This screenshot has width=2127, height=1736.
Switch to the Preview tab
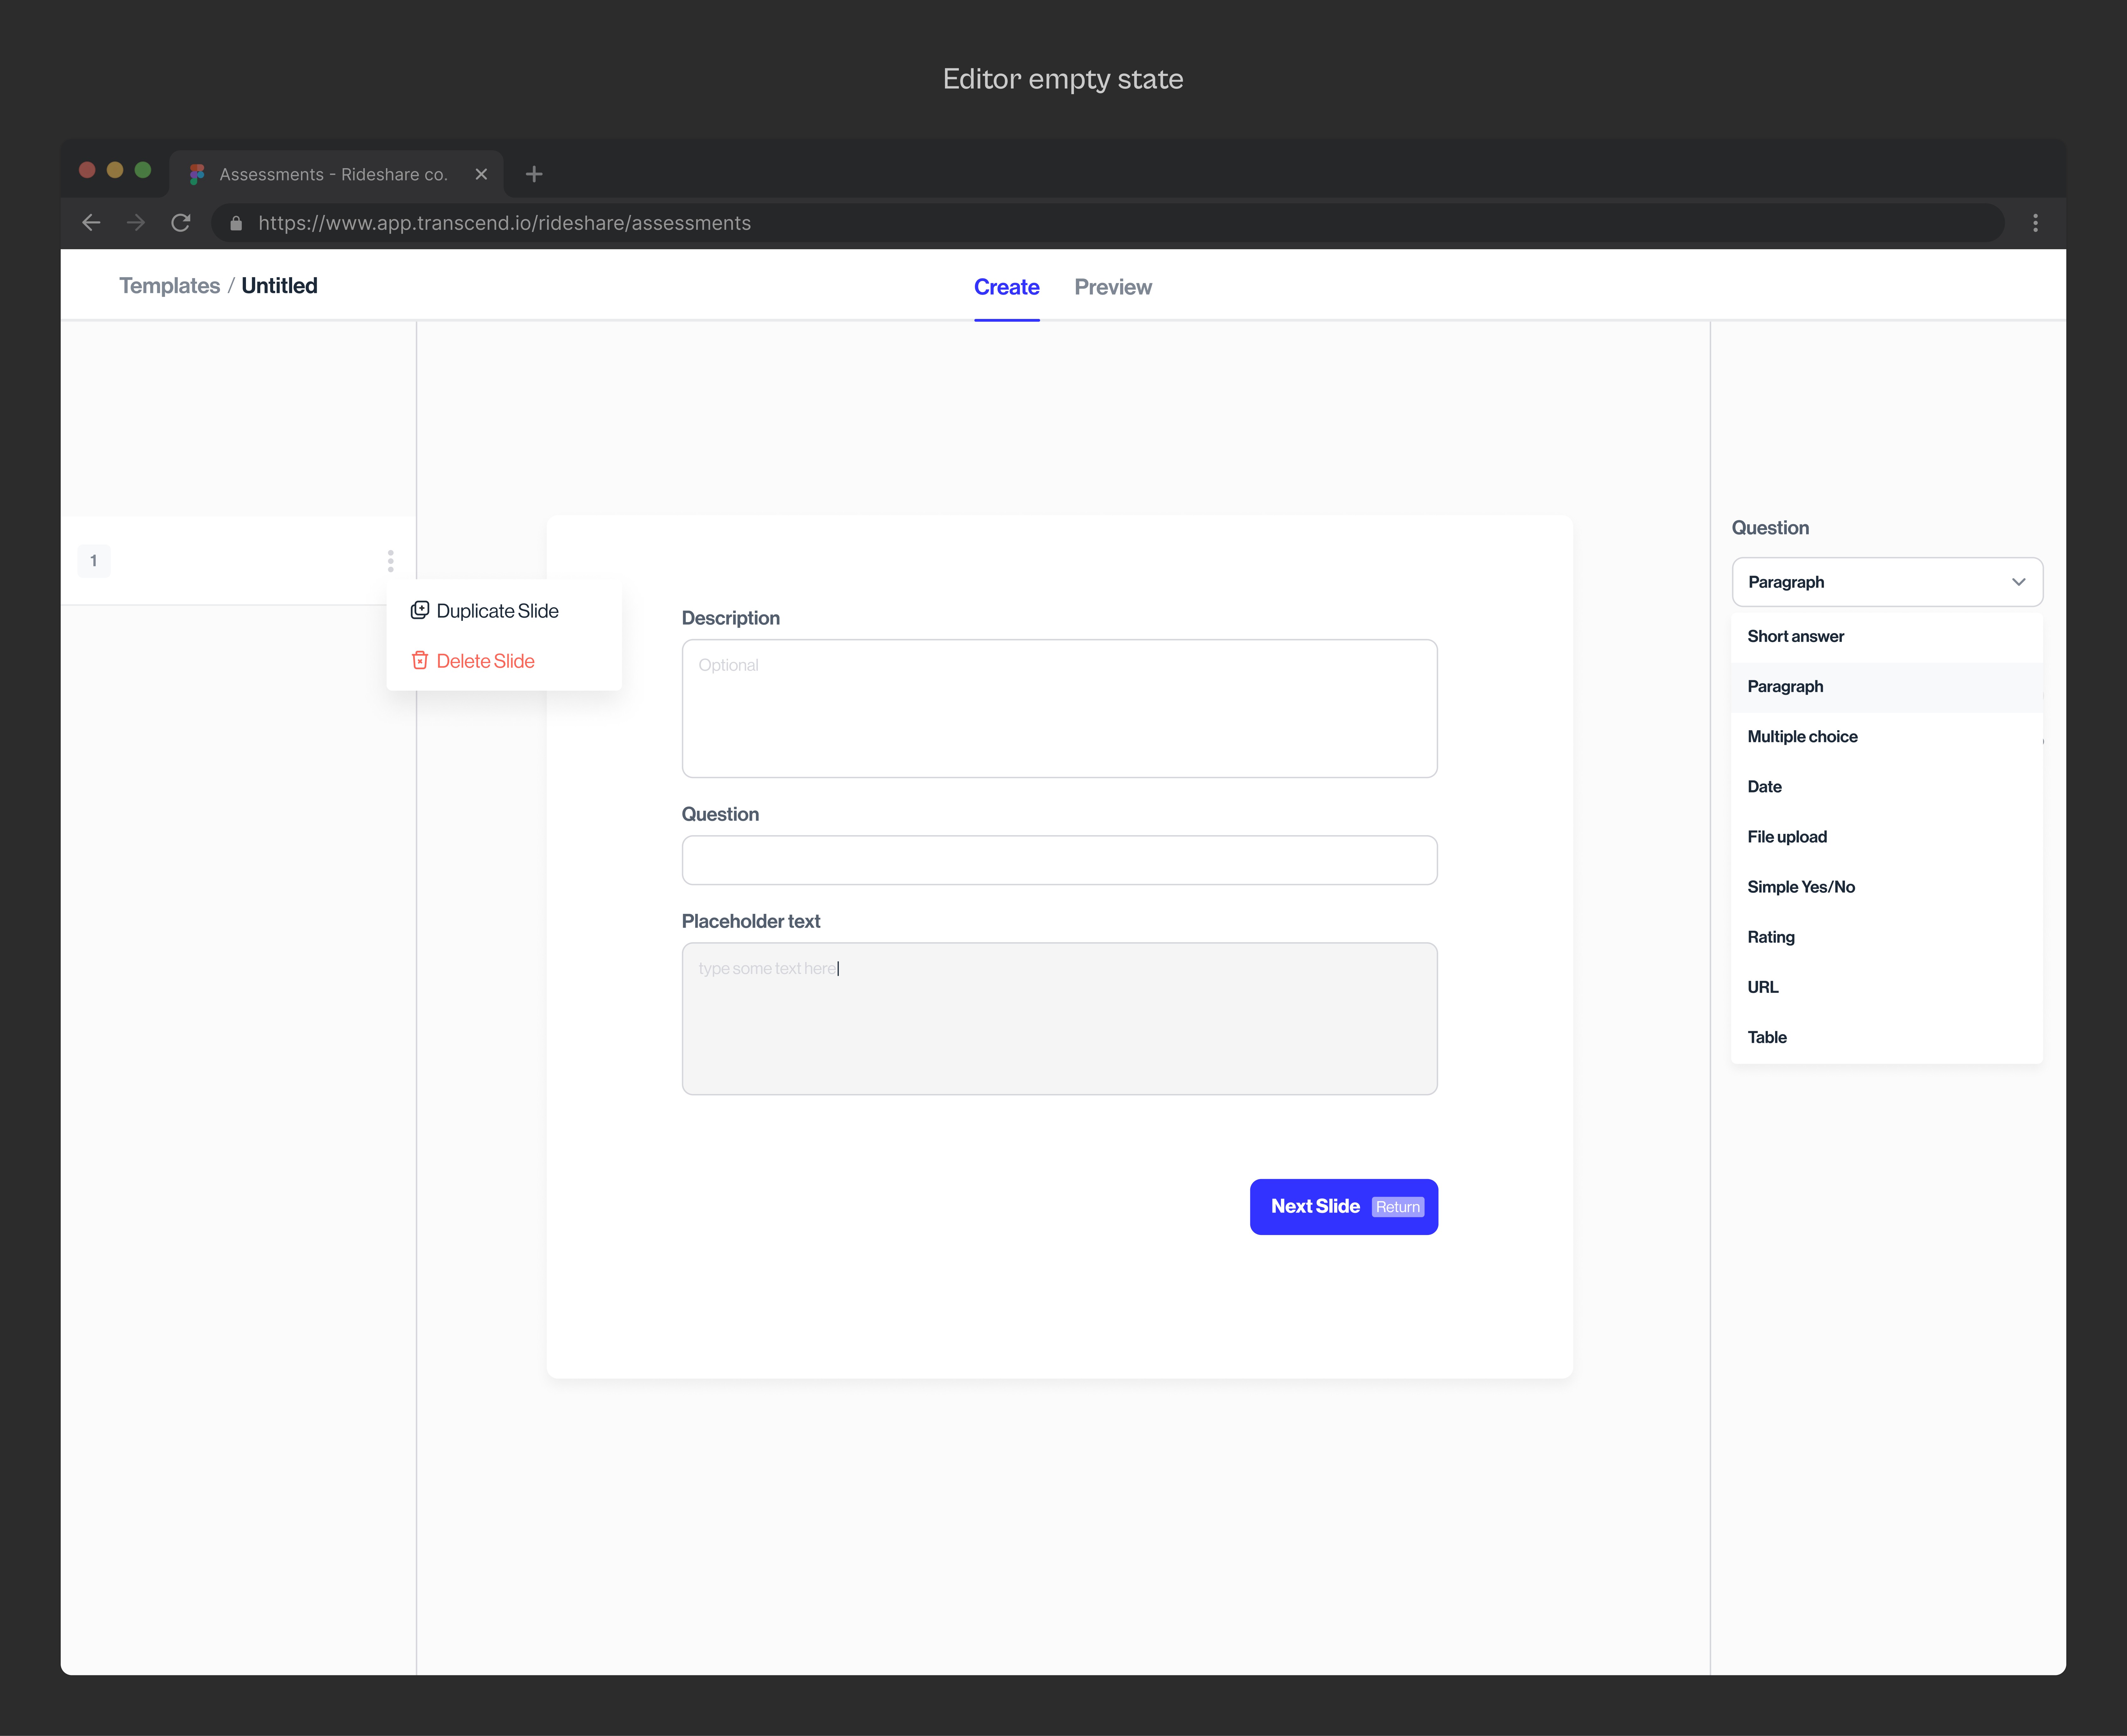click(1112, 287)
